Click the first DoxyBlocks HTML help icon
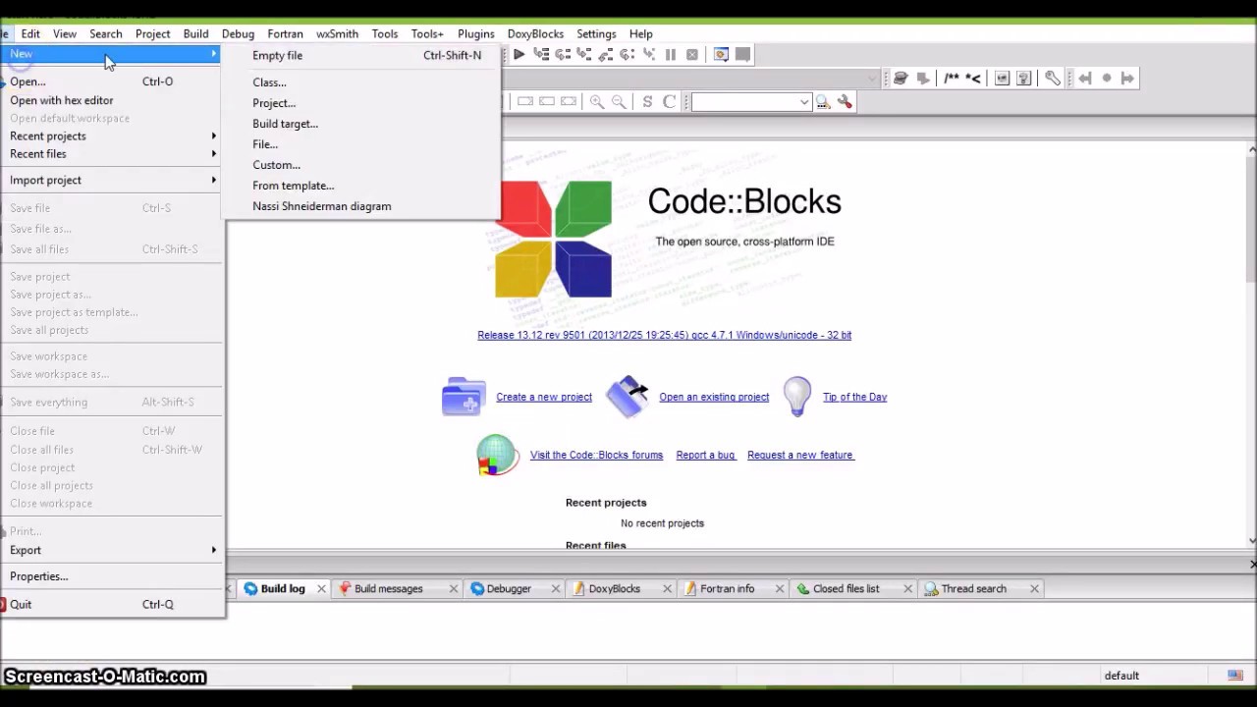The width and height of the screenshot is (1257, 707). 1002,79
